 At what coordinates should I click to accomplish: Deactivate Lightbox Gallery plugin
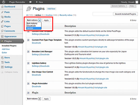point(45,66)
